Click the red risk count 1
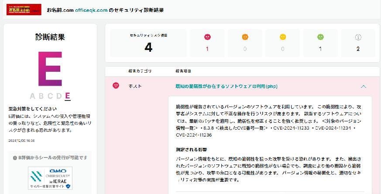Screen dimensions: 381x194 [x=207, y=49]
